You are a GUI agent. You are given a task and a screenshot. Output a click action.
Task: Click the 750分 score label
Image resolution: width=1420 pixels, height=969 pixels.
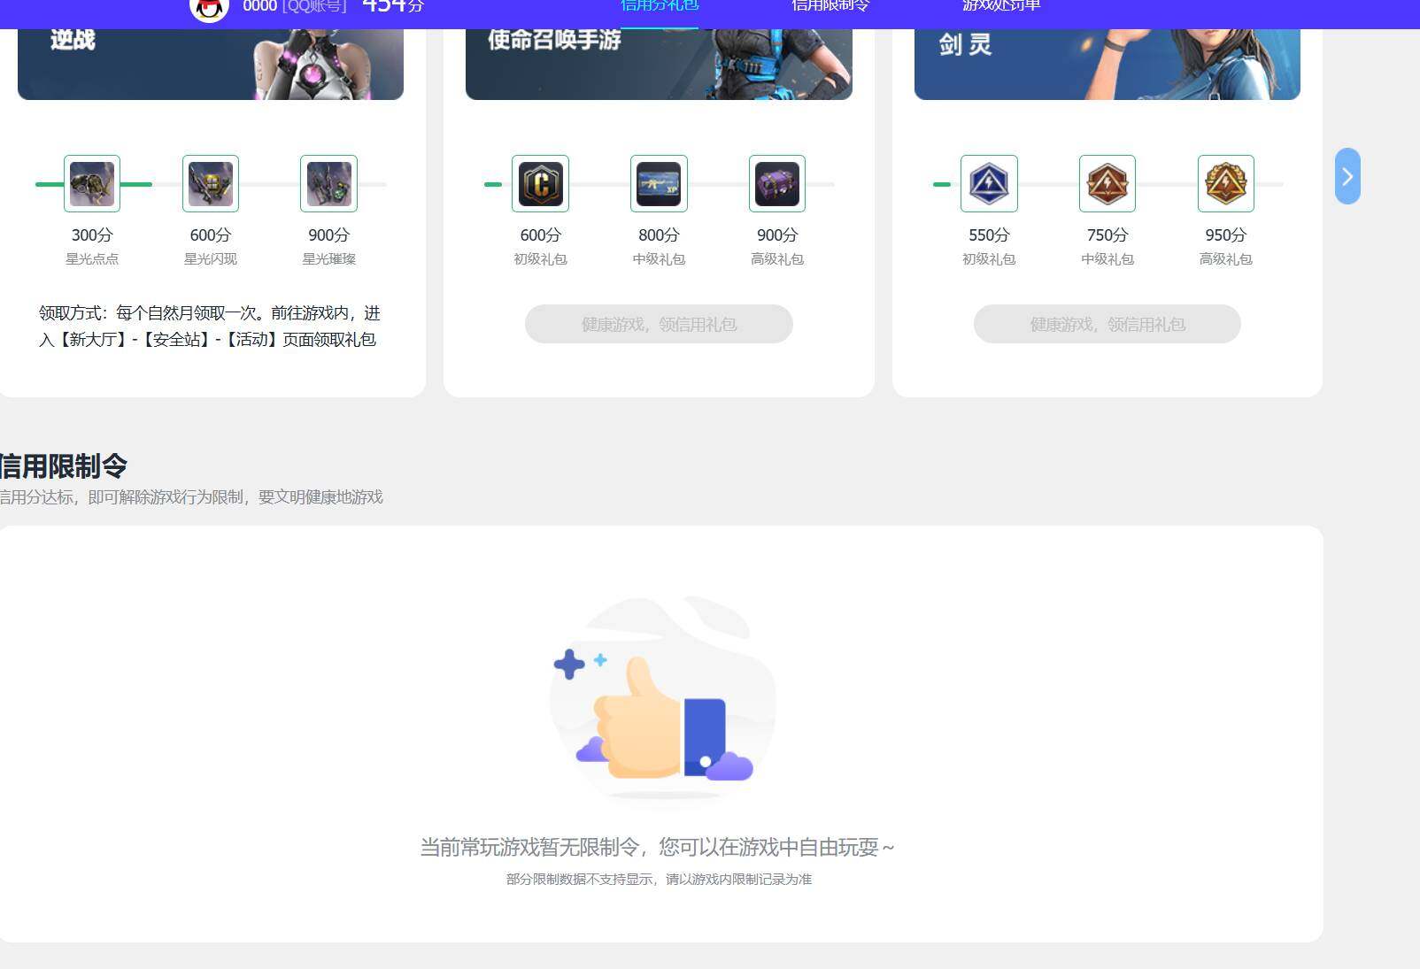point(1107,235)
